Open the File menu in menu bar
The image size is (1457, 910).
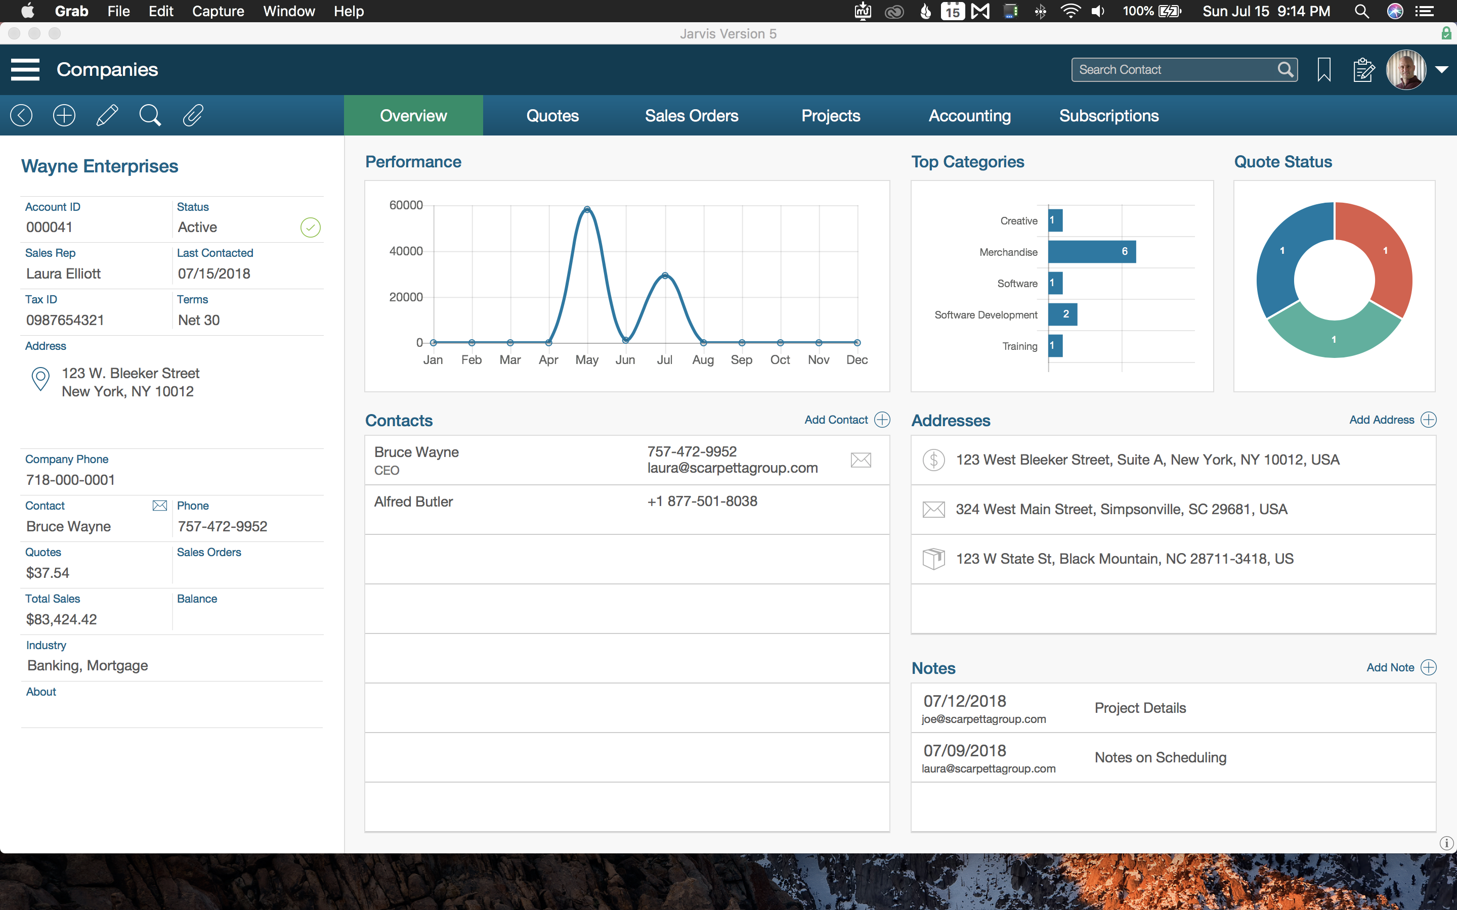pyautogui.click(x=118, y=11)
